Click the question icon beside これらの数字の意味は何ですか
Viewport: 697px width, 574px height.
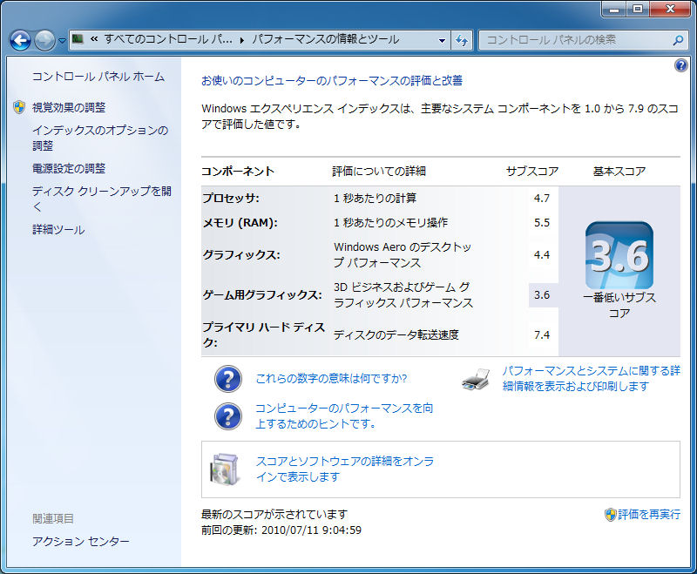coord(227,379)
